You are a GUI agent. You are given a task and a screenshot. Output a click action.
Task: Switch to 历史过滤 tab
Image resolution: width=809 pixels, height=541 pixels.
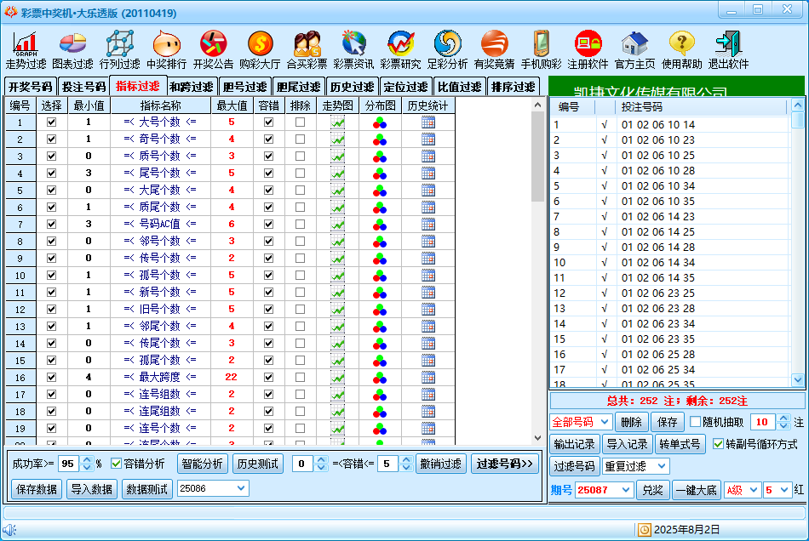[352, 87]
